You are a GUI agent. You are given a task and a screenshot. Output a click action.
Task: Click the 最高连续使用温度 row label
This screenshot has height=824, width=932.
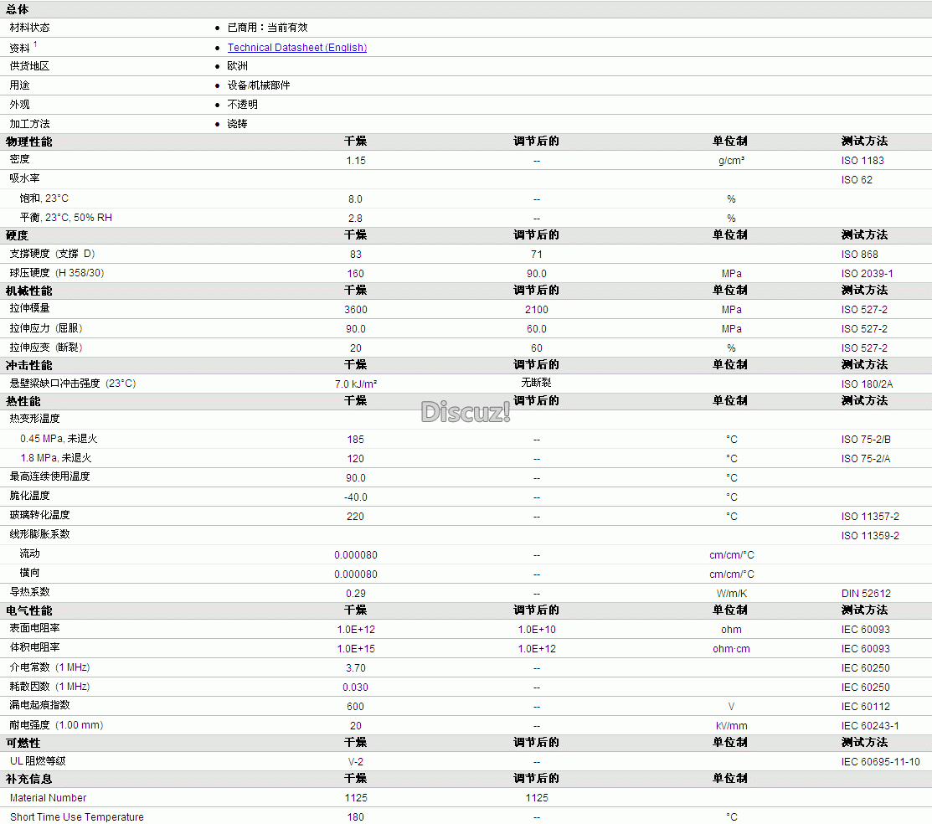tap(50, 476)
